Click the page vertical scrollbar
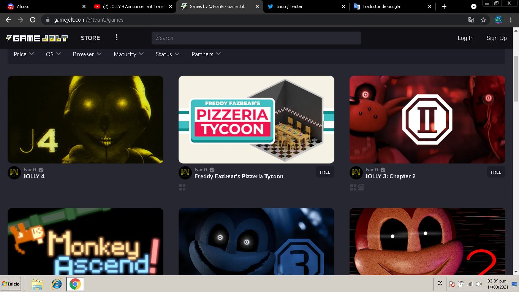 click(x=516, y=79)
